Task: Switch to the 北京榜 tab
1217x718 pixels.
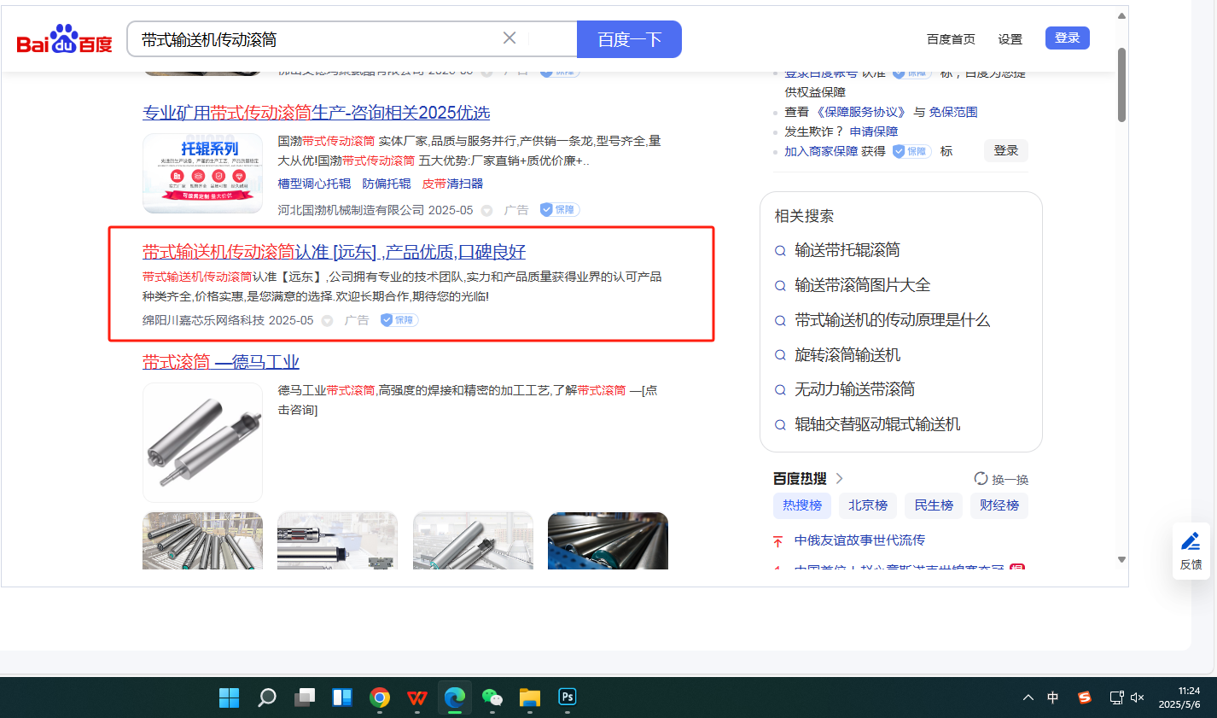Action: [868, 505]
